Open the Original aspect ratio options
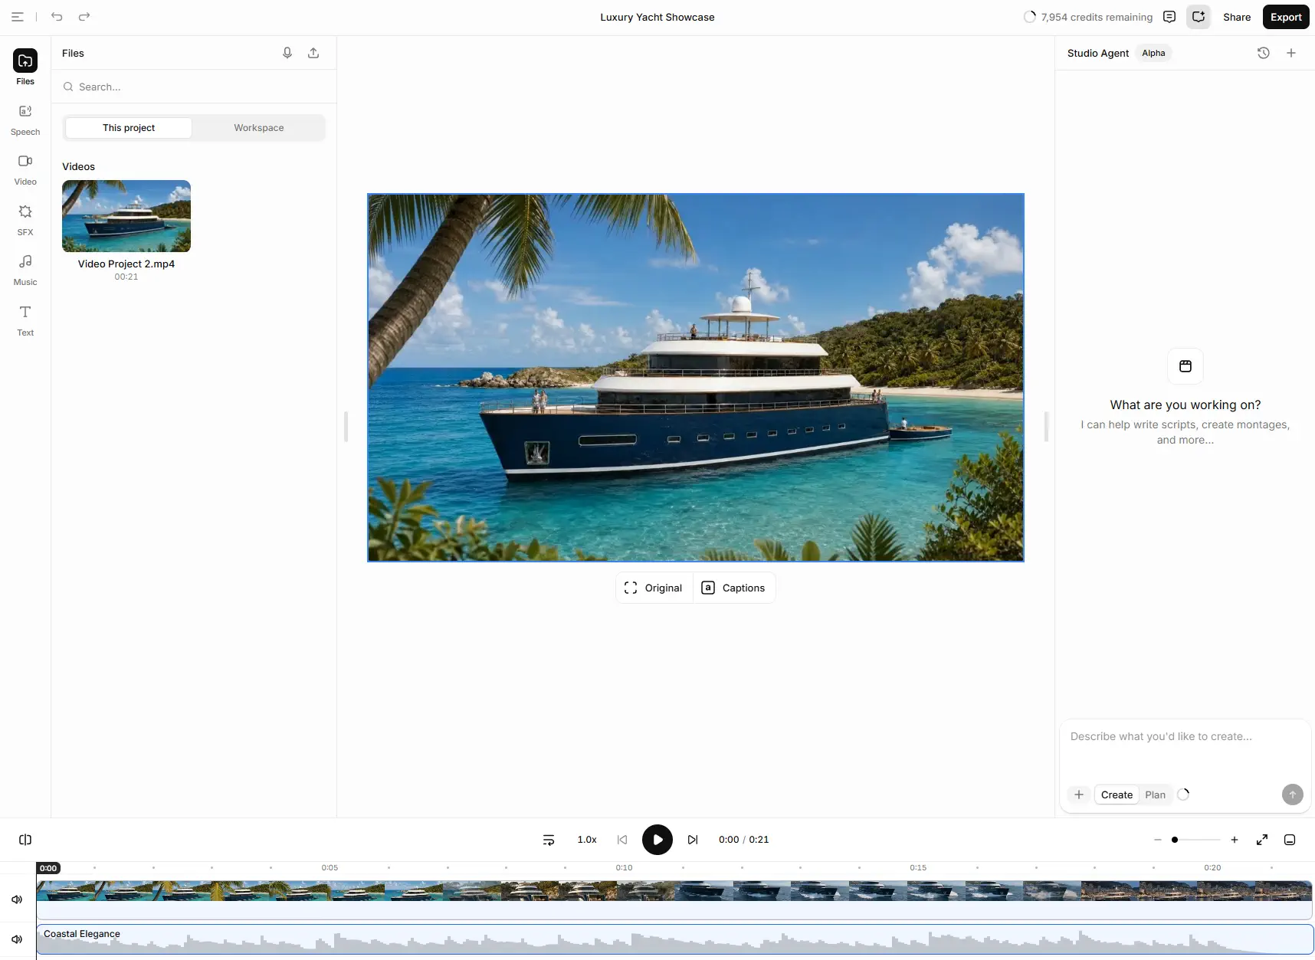This screenshot has width=1315, height=960. [654, 588]
